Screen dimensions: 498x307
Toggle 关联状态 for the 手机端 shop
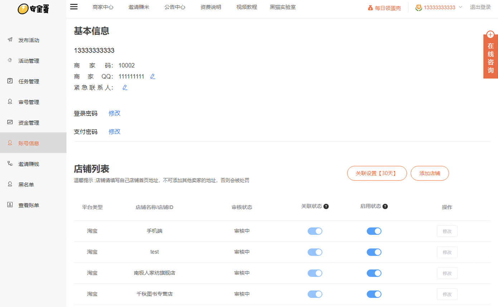[x=315, y=231]
